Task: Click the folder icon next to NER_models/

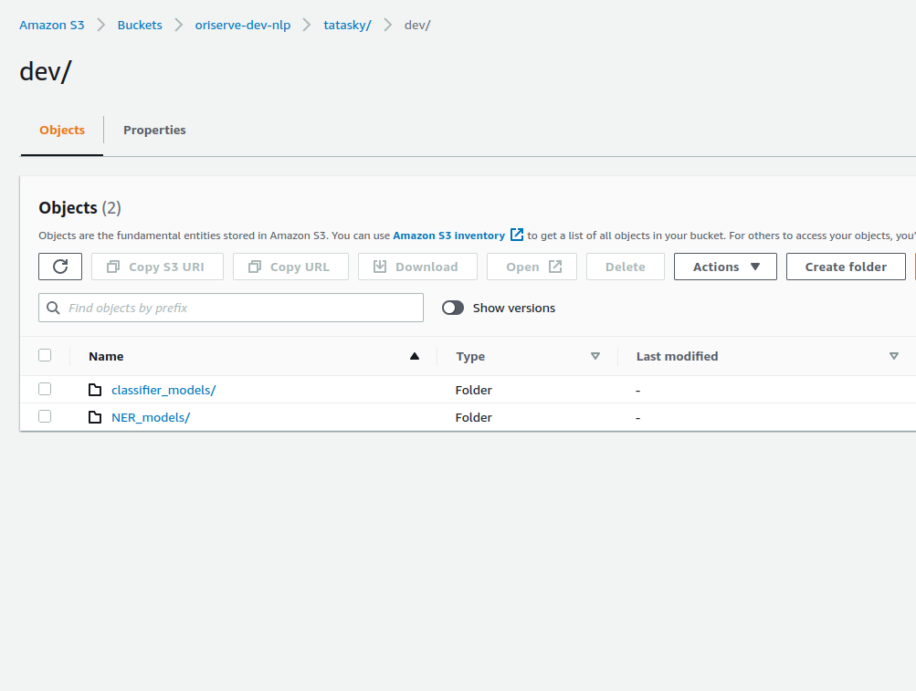Action: 95,417
